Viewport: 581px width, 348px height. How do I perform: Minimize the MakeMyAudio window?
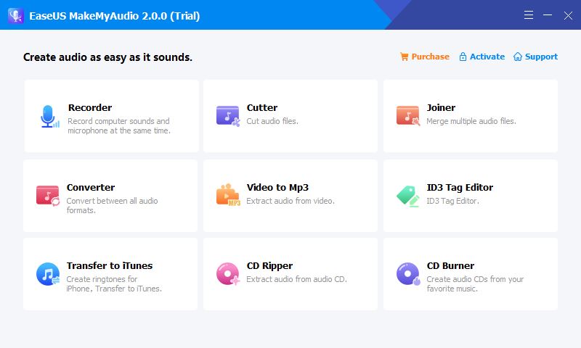coord(548,14)
